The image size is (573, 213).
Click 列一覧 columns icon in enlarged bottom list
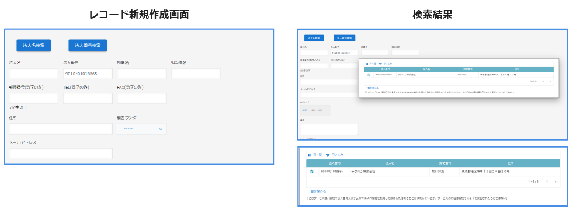(310, 155)
